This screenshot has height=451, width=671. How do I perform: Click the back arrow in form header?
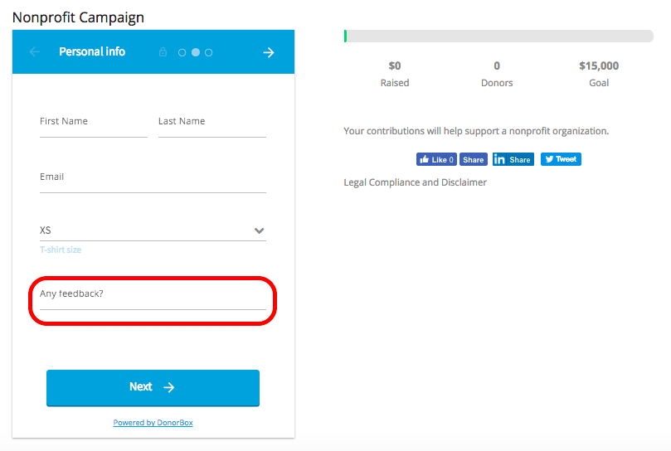tap(35, 52)
